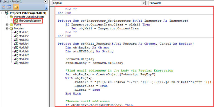Click the View Code icon in Project pane
Screen dimensions: 214x107
[4, 7]
